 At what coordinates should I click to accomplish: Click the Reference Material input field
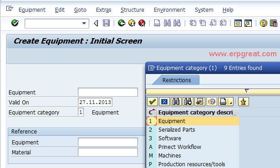tap(108, 152)
